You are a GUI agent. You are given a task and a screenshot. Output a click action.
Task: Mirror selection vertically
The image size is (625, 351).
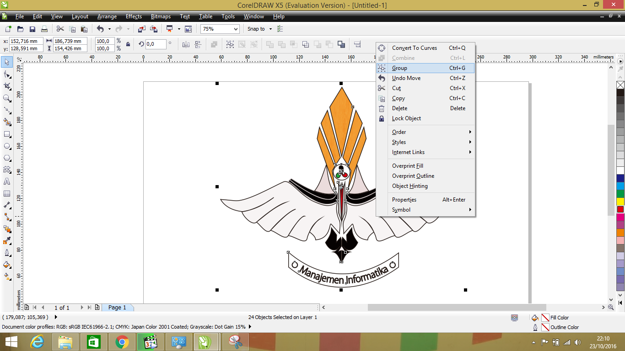(198, 44)
